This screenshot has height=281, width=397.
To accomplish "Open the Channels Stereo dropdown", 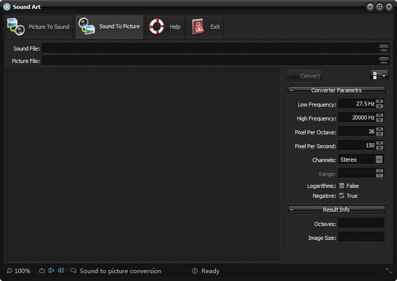I will point(379,160).
